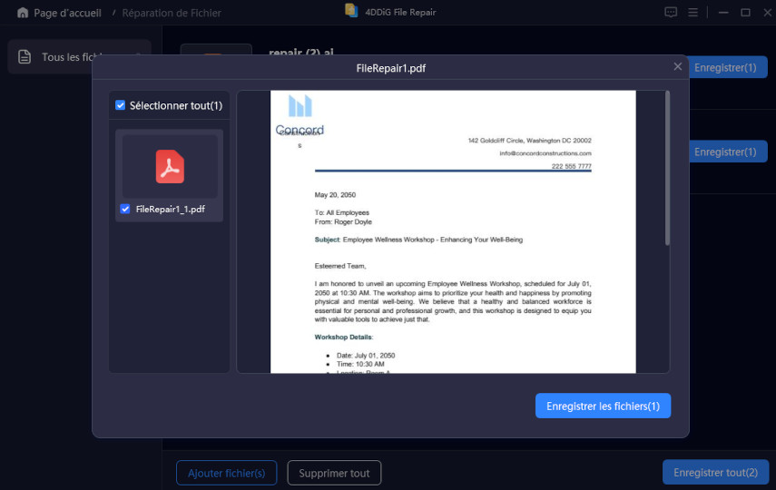The image size is (776, 490).
Task: Click the topmost Enregistrer(1) button
Action: pyautogui.click(x=725, y=67)
